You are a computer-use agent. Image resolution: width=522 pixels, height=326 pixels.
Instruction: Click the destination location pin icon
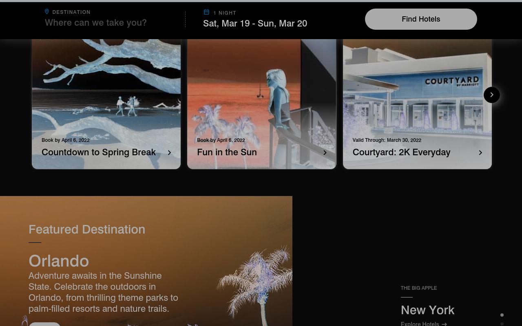pos(47,12)
